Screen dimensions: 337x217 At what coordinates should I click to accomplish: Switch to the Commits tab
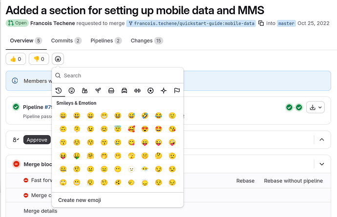66,41
